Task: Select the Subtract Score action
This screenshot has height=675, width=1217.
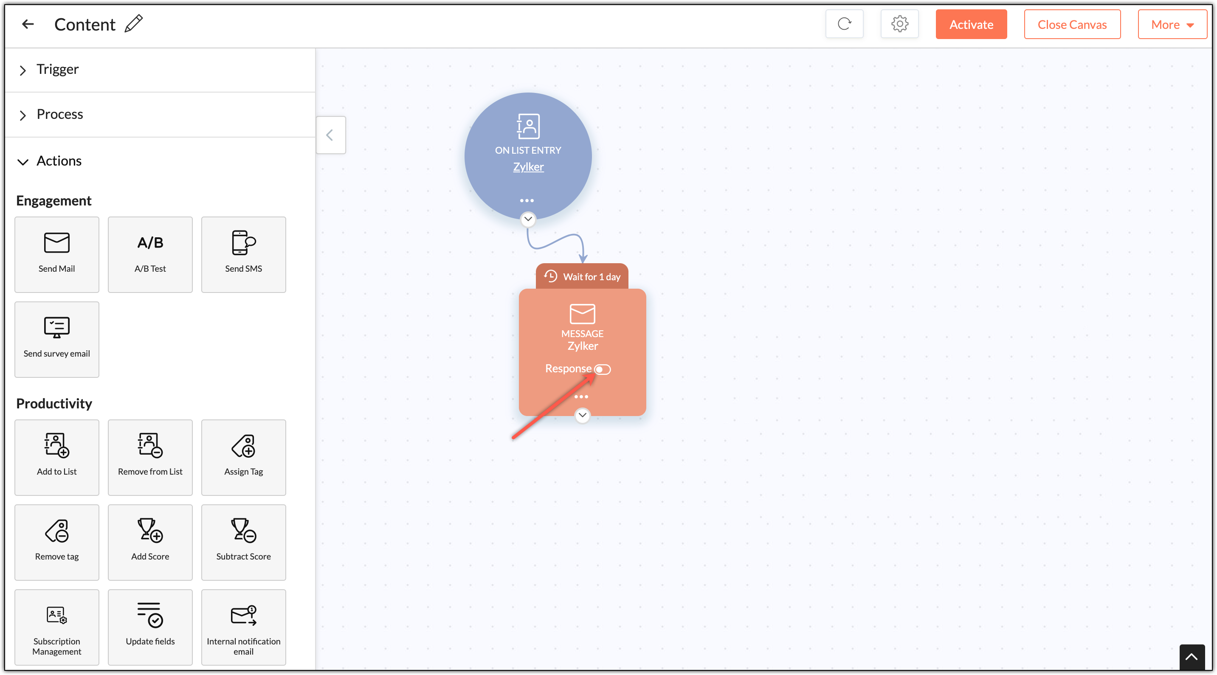Action: tap(243, 543)
